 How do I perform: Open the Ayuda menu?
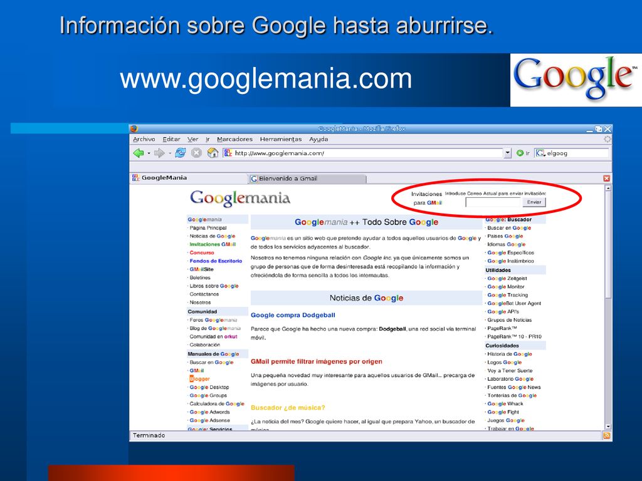[x=318, y=140]
